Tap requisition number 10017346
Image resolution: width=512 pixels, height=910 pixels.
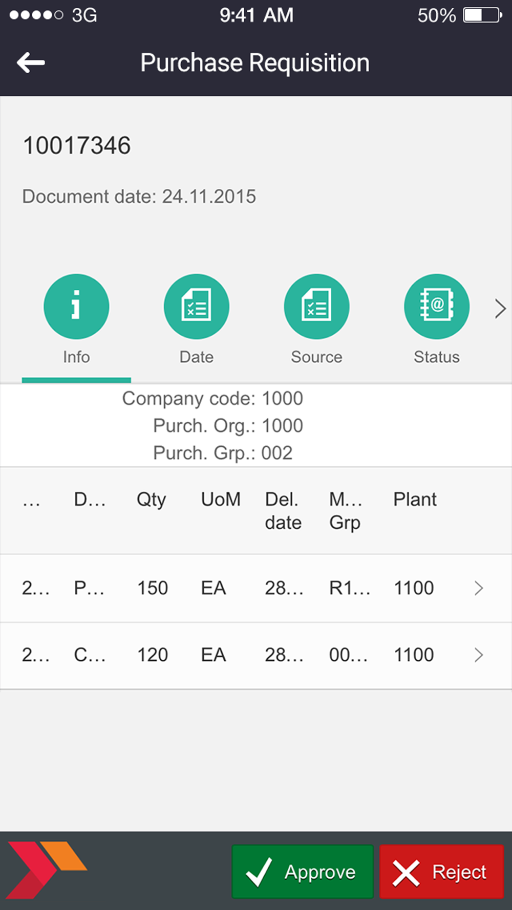[x=77, y=146]
